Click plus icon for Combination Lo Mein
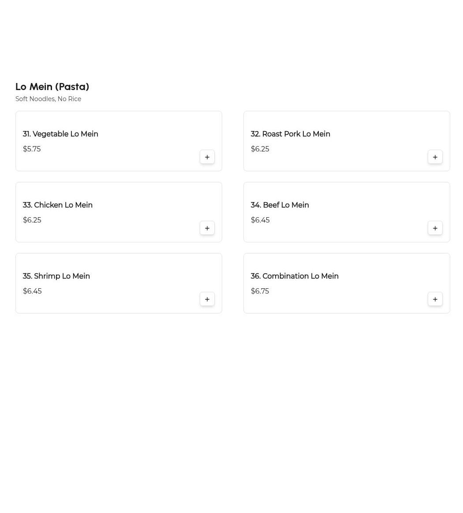 pos(435,299)
